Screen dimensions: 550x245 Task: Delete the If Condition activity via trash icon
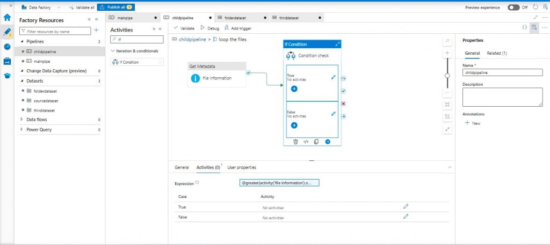pos(295,142)
